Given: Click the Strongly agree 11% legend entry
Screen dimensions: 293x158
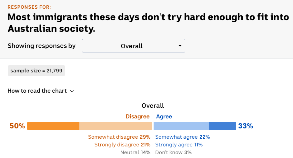Looking at the screenshot, I should point(179,145).
